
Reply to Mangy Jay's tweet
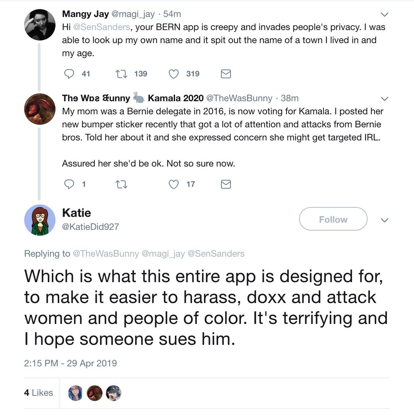pyautogui.click(x=69, y=74)
